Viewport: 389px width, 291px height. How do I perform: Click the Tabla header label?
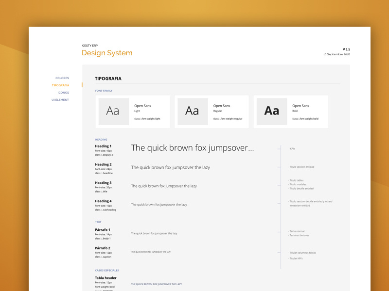tap(106, 278)
